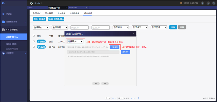Click the 批量门店指标导入 button

coord(56,19)
